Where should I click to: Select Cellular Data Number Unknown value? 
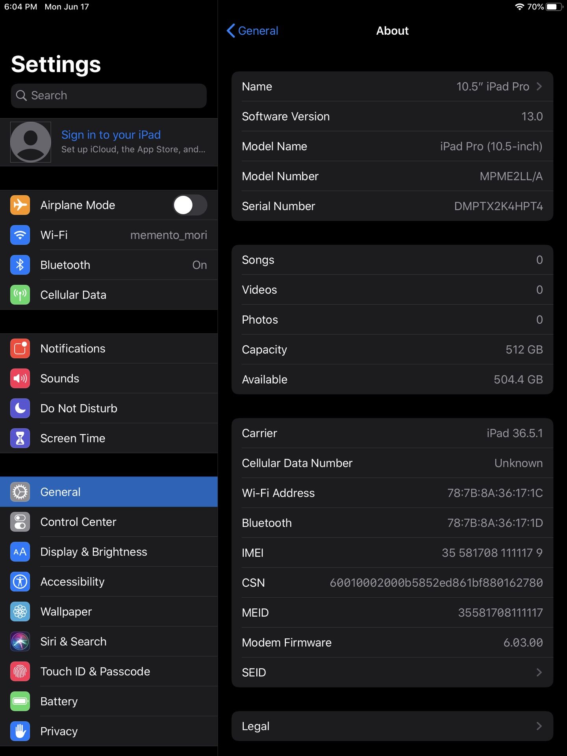(519, 463)
